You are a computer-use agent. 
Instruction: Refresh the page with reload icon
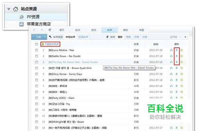[x=50, y=30]
